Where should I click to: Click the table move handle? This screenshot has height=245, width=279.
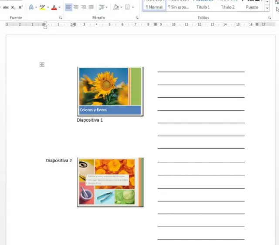point(42,65)
